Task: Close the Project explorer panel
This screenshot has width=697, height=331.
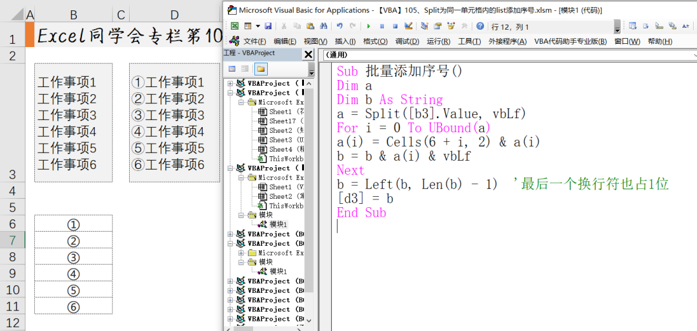Action: pos(308,54)
